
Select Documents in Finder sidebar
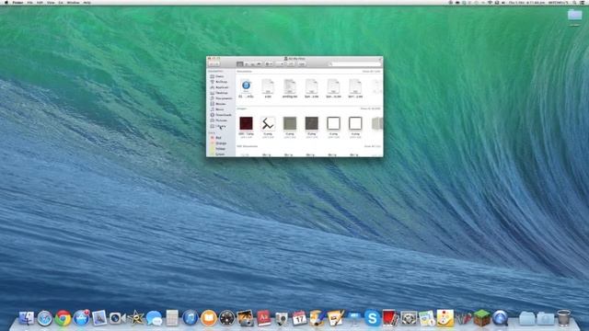coord(221,98)
